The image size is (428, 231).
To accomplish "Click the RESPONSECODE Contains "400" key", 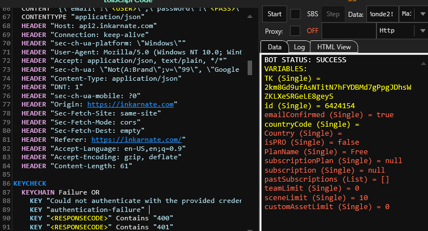I will (101, 218).
